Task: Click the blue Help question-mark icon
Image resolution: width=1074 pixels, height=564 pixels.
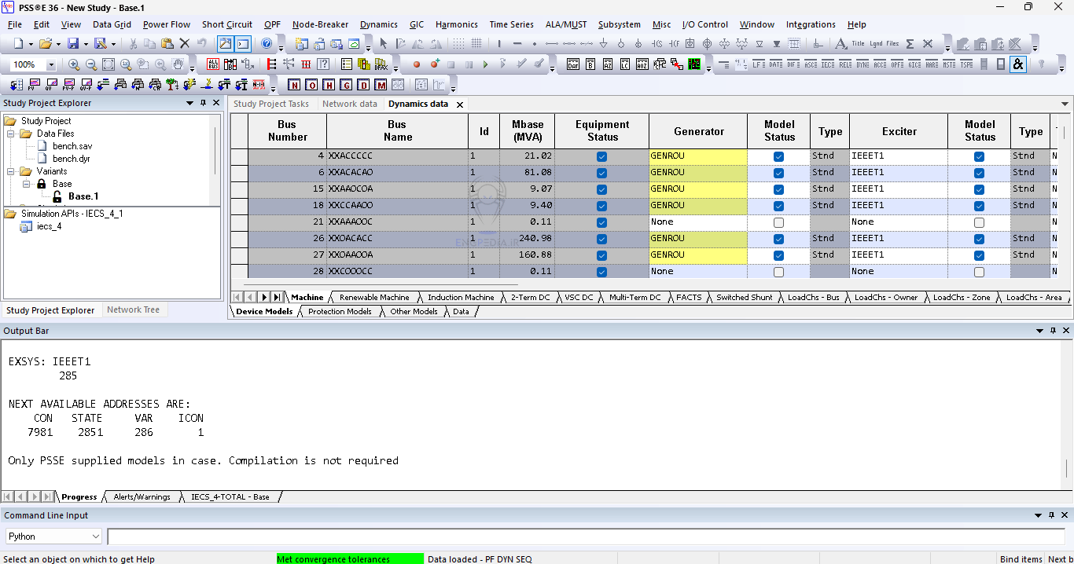Action: tap(267, 44)
